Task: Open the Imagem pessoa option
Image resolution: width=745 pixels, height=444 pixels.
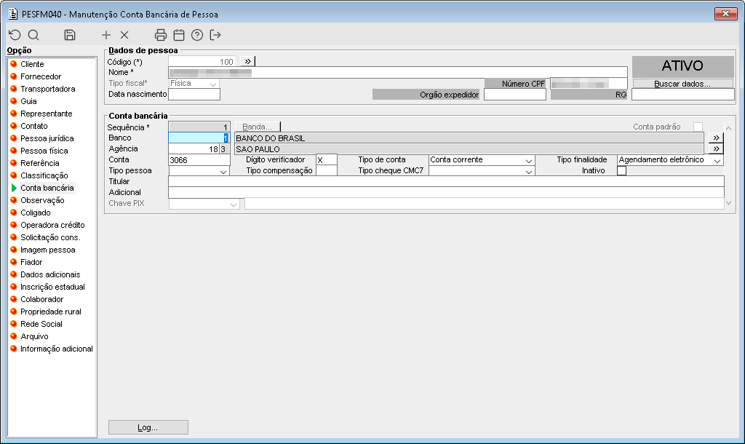Action: pyautogui.click(x=47, y=250)
